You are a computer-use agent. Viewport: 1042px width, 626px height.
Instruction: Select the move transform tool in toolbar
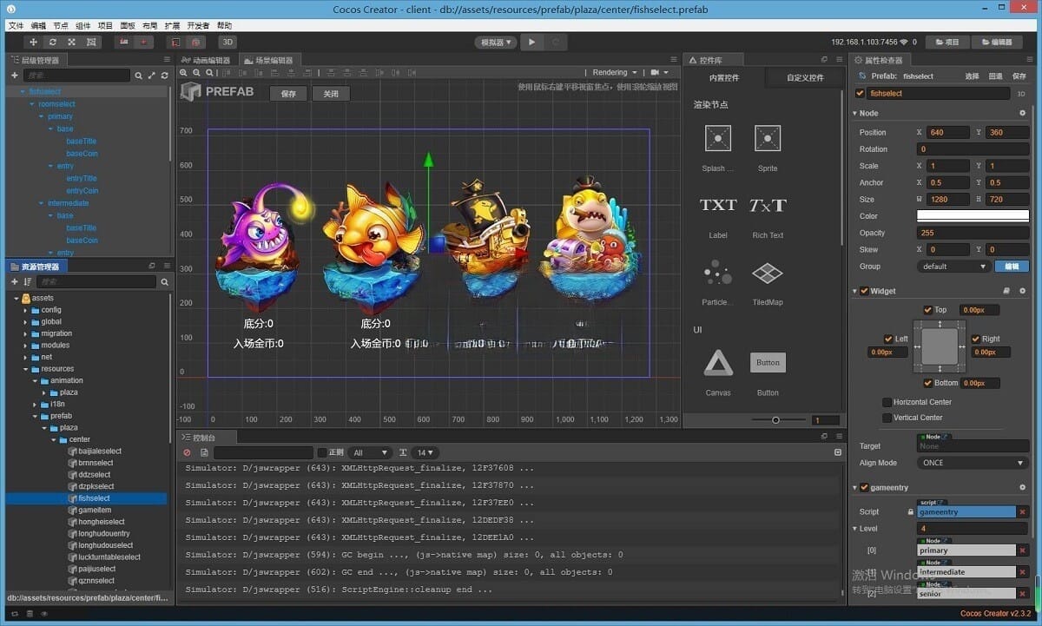[x=34, y=42]
